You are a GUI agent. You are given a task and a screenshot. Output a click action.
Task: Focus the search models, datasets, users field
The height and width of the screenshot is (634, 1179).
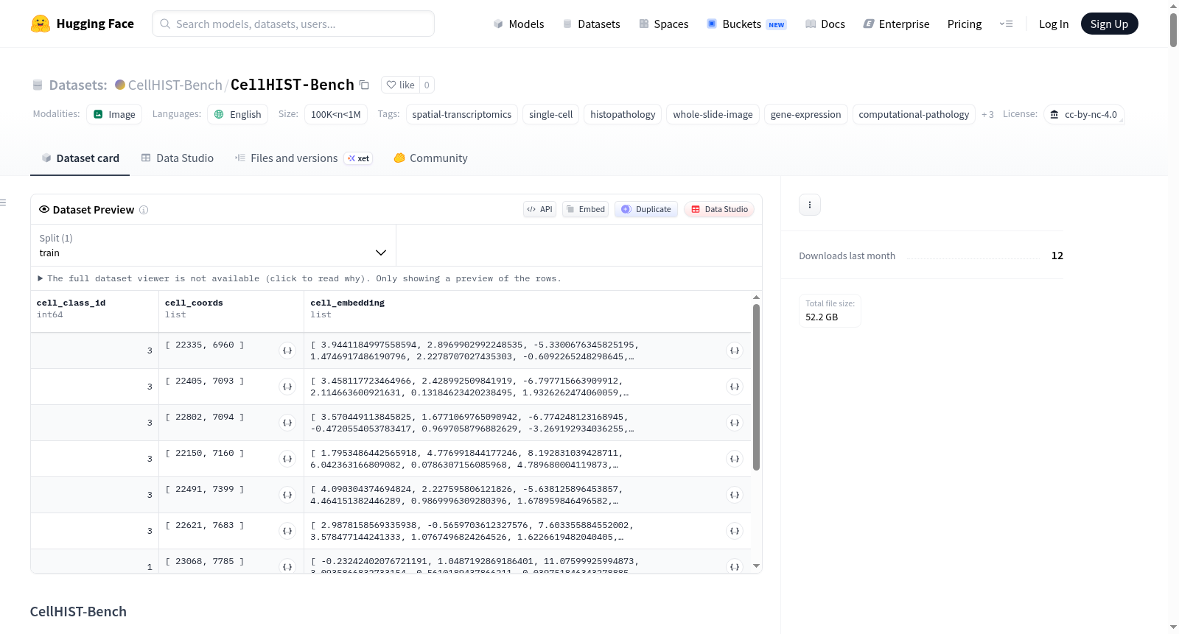(x=293, y=24)
